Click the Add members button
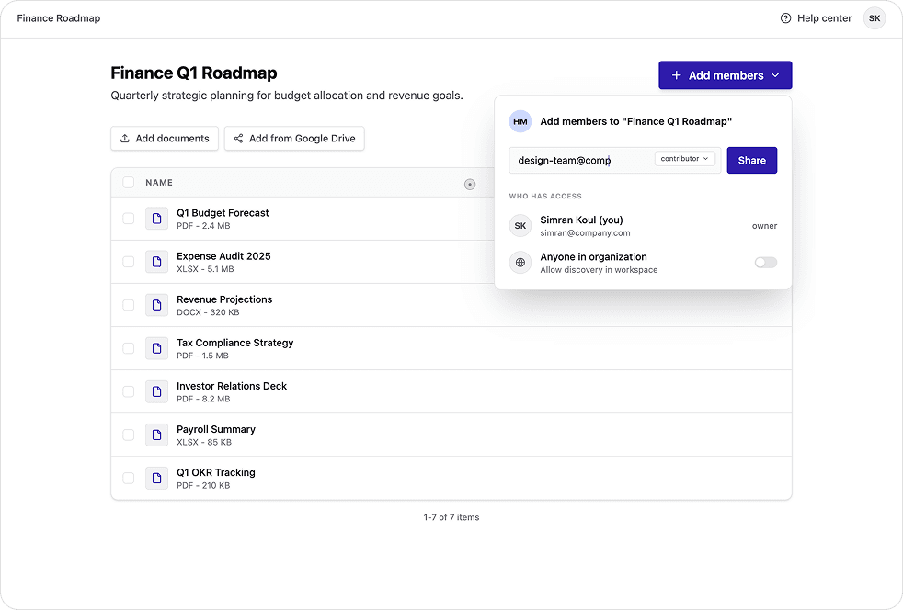Screen dimensions: 903x610 [x=726, y=75]
